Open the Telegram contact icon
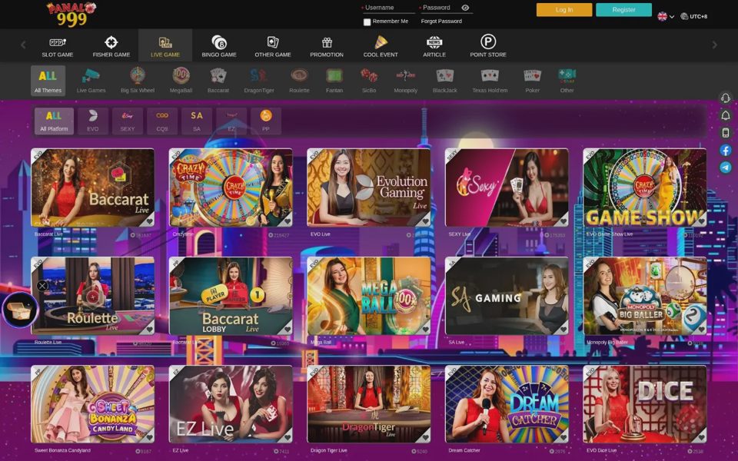The image size is (738, 461). pyautogui.click(x=725, y=167)
